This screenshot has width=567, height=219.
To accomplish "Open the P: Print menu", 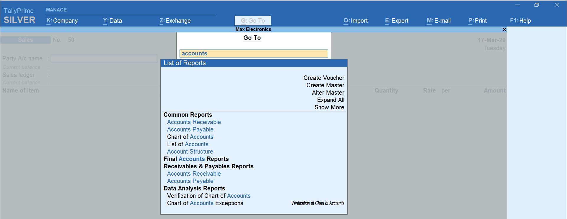I will 478,21.
